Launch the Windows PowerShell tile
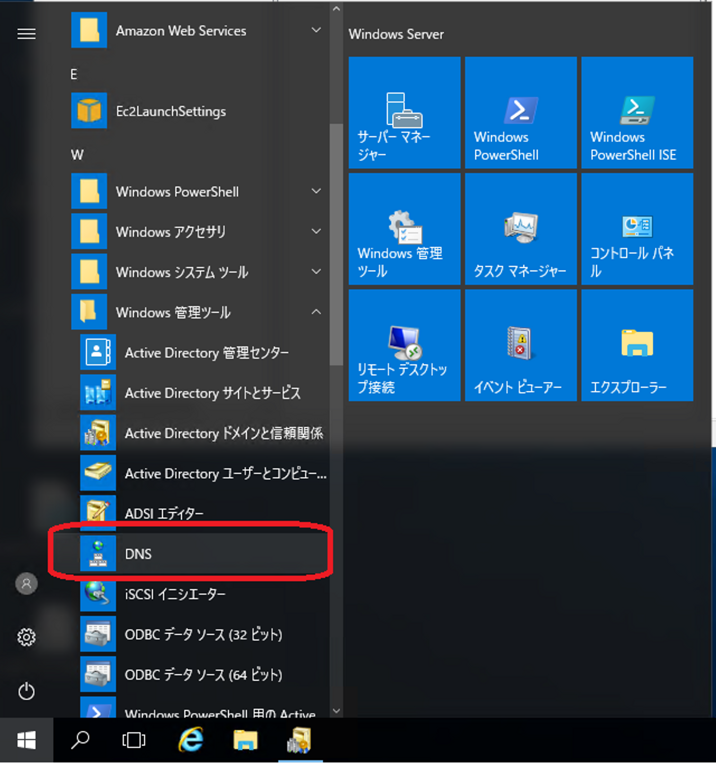 click(x=521, y=112)
